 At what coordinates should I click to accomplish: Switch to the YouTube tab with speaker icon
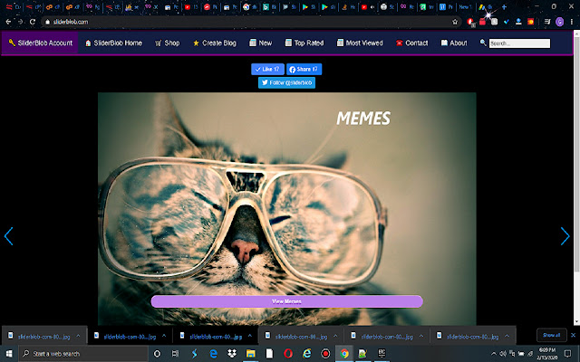368,6
